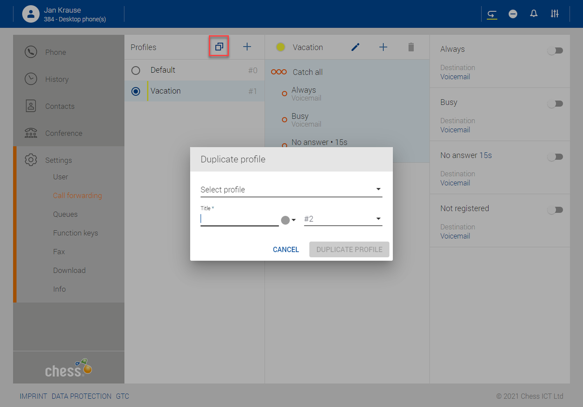
Task: Click the duplicate profile icon
Action: [x=219, y=47]
